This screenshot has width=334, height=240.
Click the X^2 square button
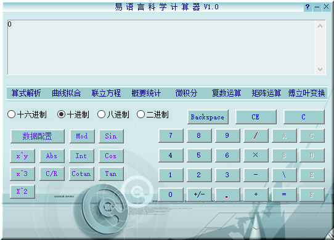pyautogui.click(x=22, y=191)
